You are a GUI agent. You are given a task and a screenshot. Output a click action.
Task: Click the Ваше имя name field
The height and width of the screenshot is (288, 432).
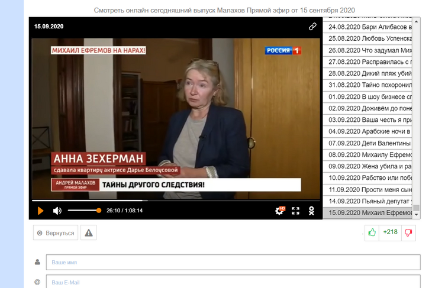(x=233, y=263)
